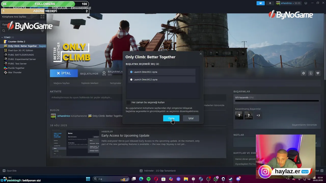Click the taskbar search box
Viewport: 326px width, 183px height.
pyautogui.click(x=111, y=179)
